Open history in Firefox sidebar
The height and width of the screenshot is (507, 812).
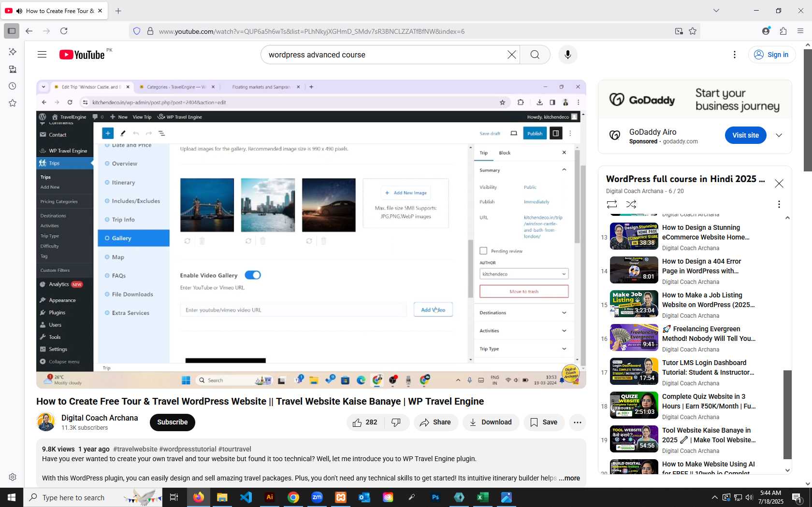coord(13,86)
